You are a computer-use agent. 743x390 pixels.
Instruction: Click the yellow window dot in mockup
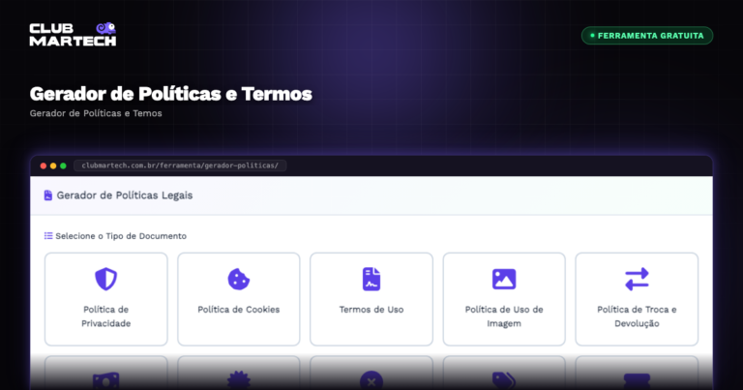click(53, 165)
